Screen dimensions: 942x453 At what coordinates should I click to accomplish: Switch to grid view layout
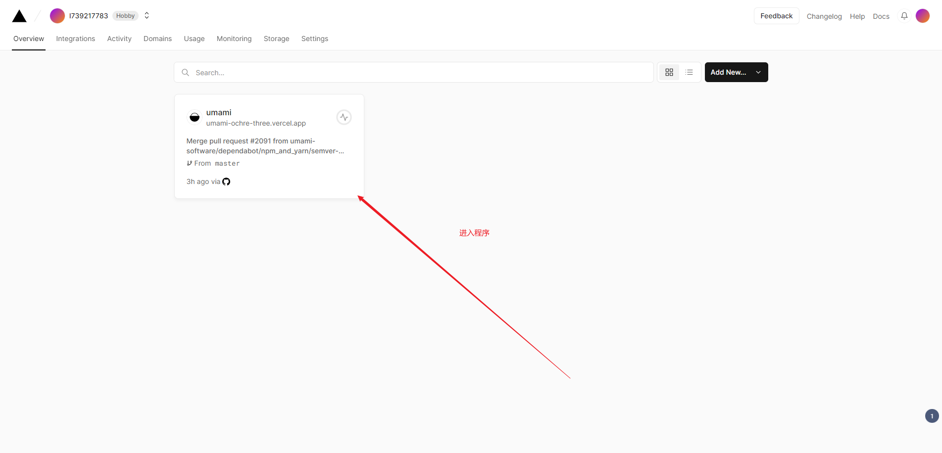coord(669,72)
